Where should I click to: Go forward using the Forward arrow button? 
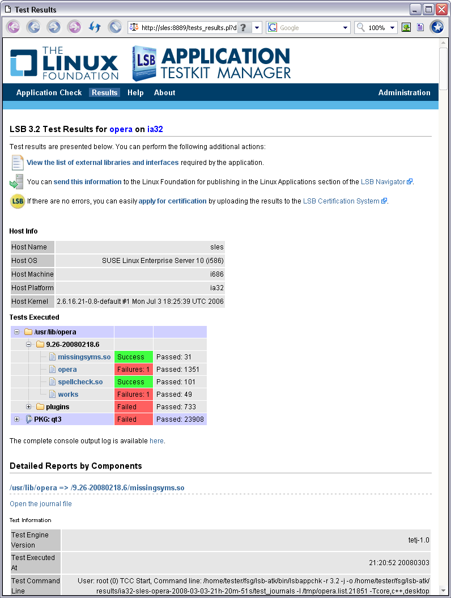point(54,27)
